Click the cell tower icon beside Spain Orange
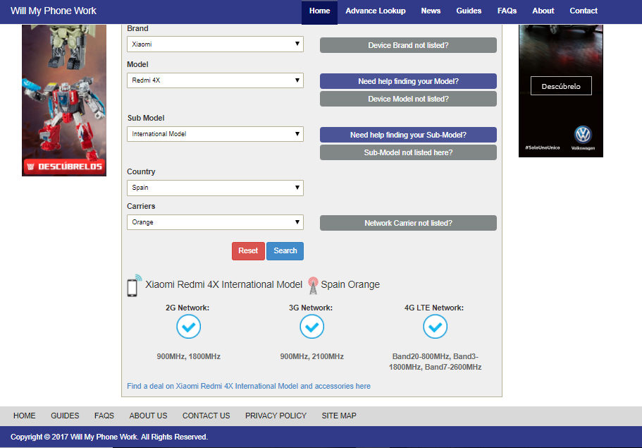Screen dimensions: 642x448 point(313,285)
